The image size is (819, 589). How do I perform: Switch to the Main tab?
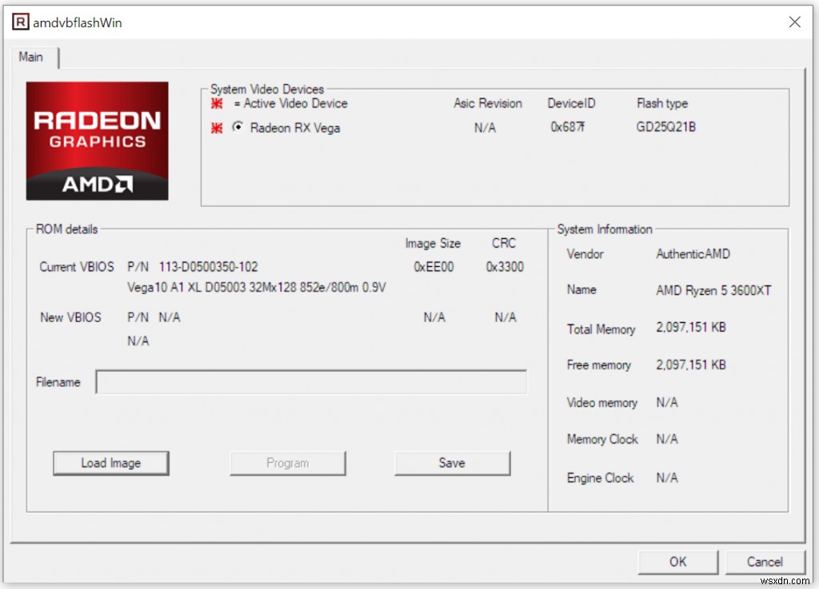(32, 57)
